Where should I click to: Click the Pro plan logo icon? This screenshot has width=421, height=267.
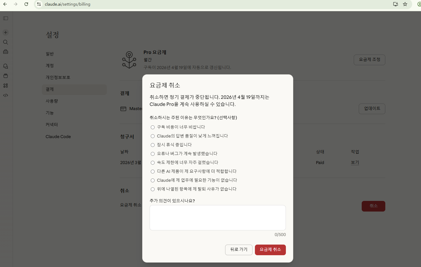point(129,60)
